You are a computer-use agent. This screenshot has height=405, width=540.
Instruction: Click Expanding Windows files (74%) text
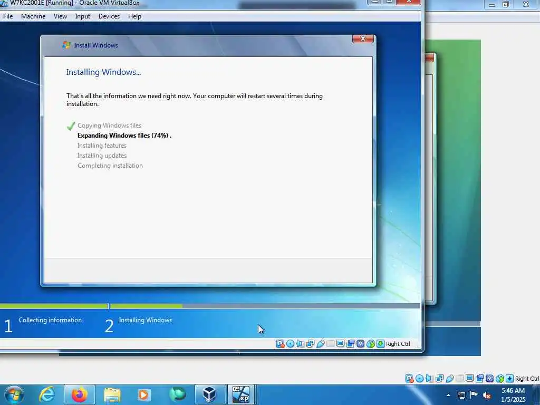(x=124, y=136)
